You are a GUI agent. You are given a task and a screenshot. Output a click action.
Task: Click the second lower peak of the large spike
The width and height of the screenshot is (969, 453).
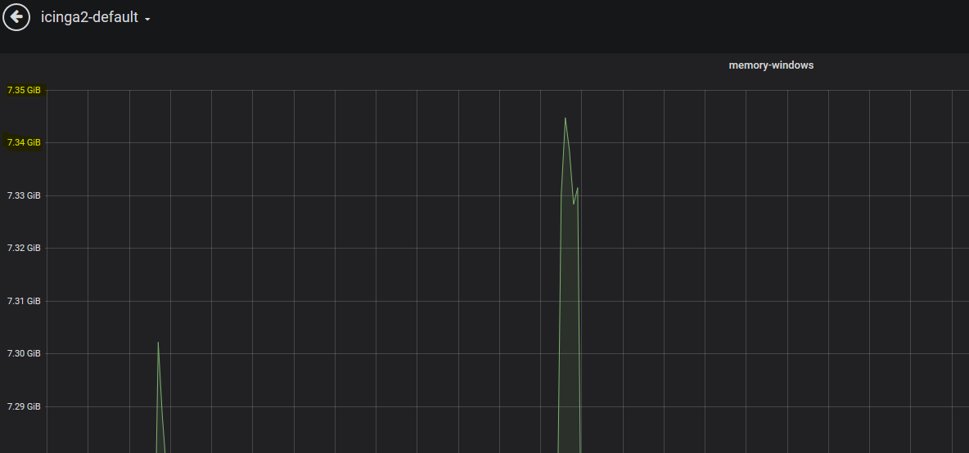coord(577,188)
